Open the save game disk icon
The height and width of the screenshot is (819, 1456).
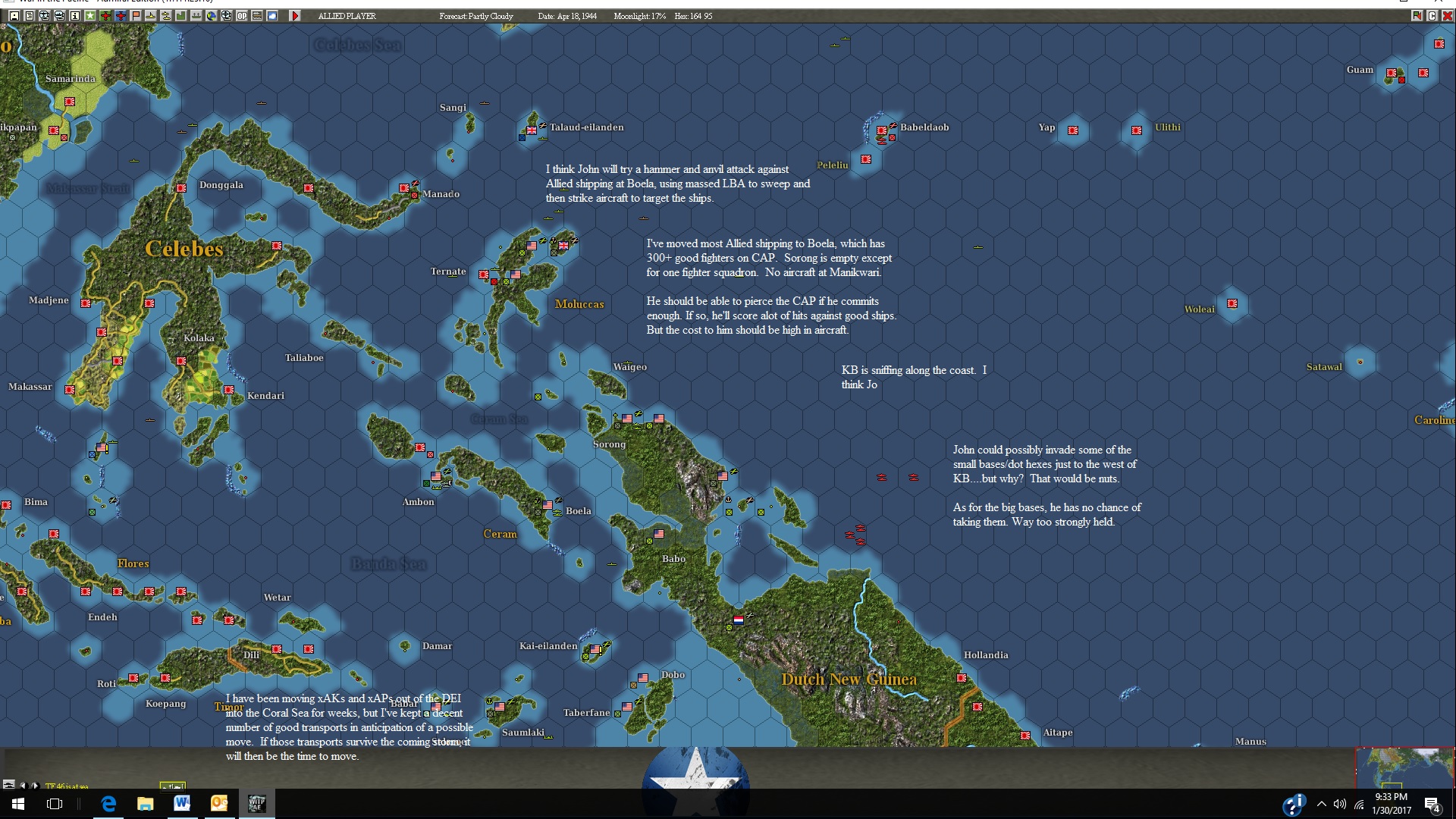click(x=14, y=15)
